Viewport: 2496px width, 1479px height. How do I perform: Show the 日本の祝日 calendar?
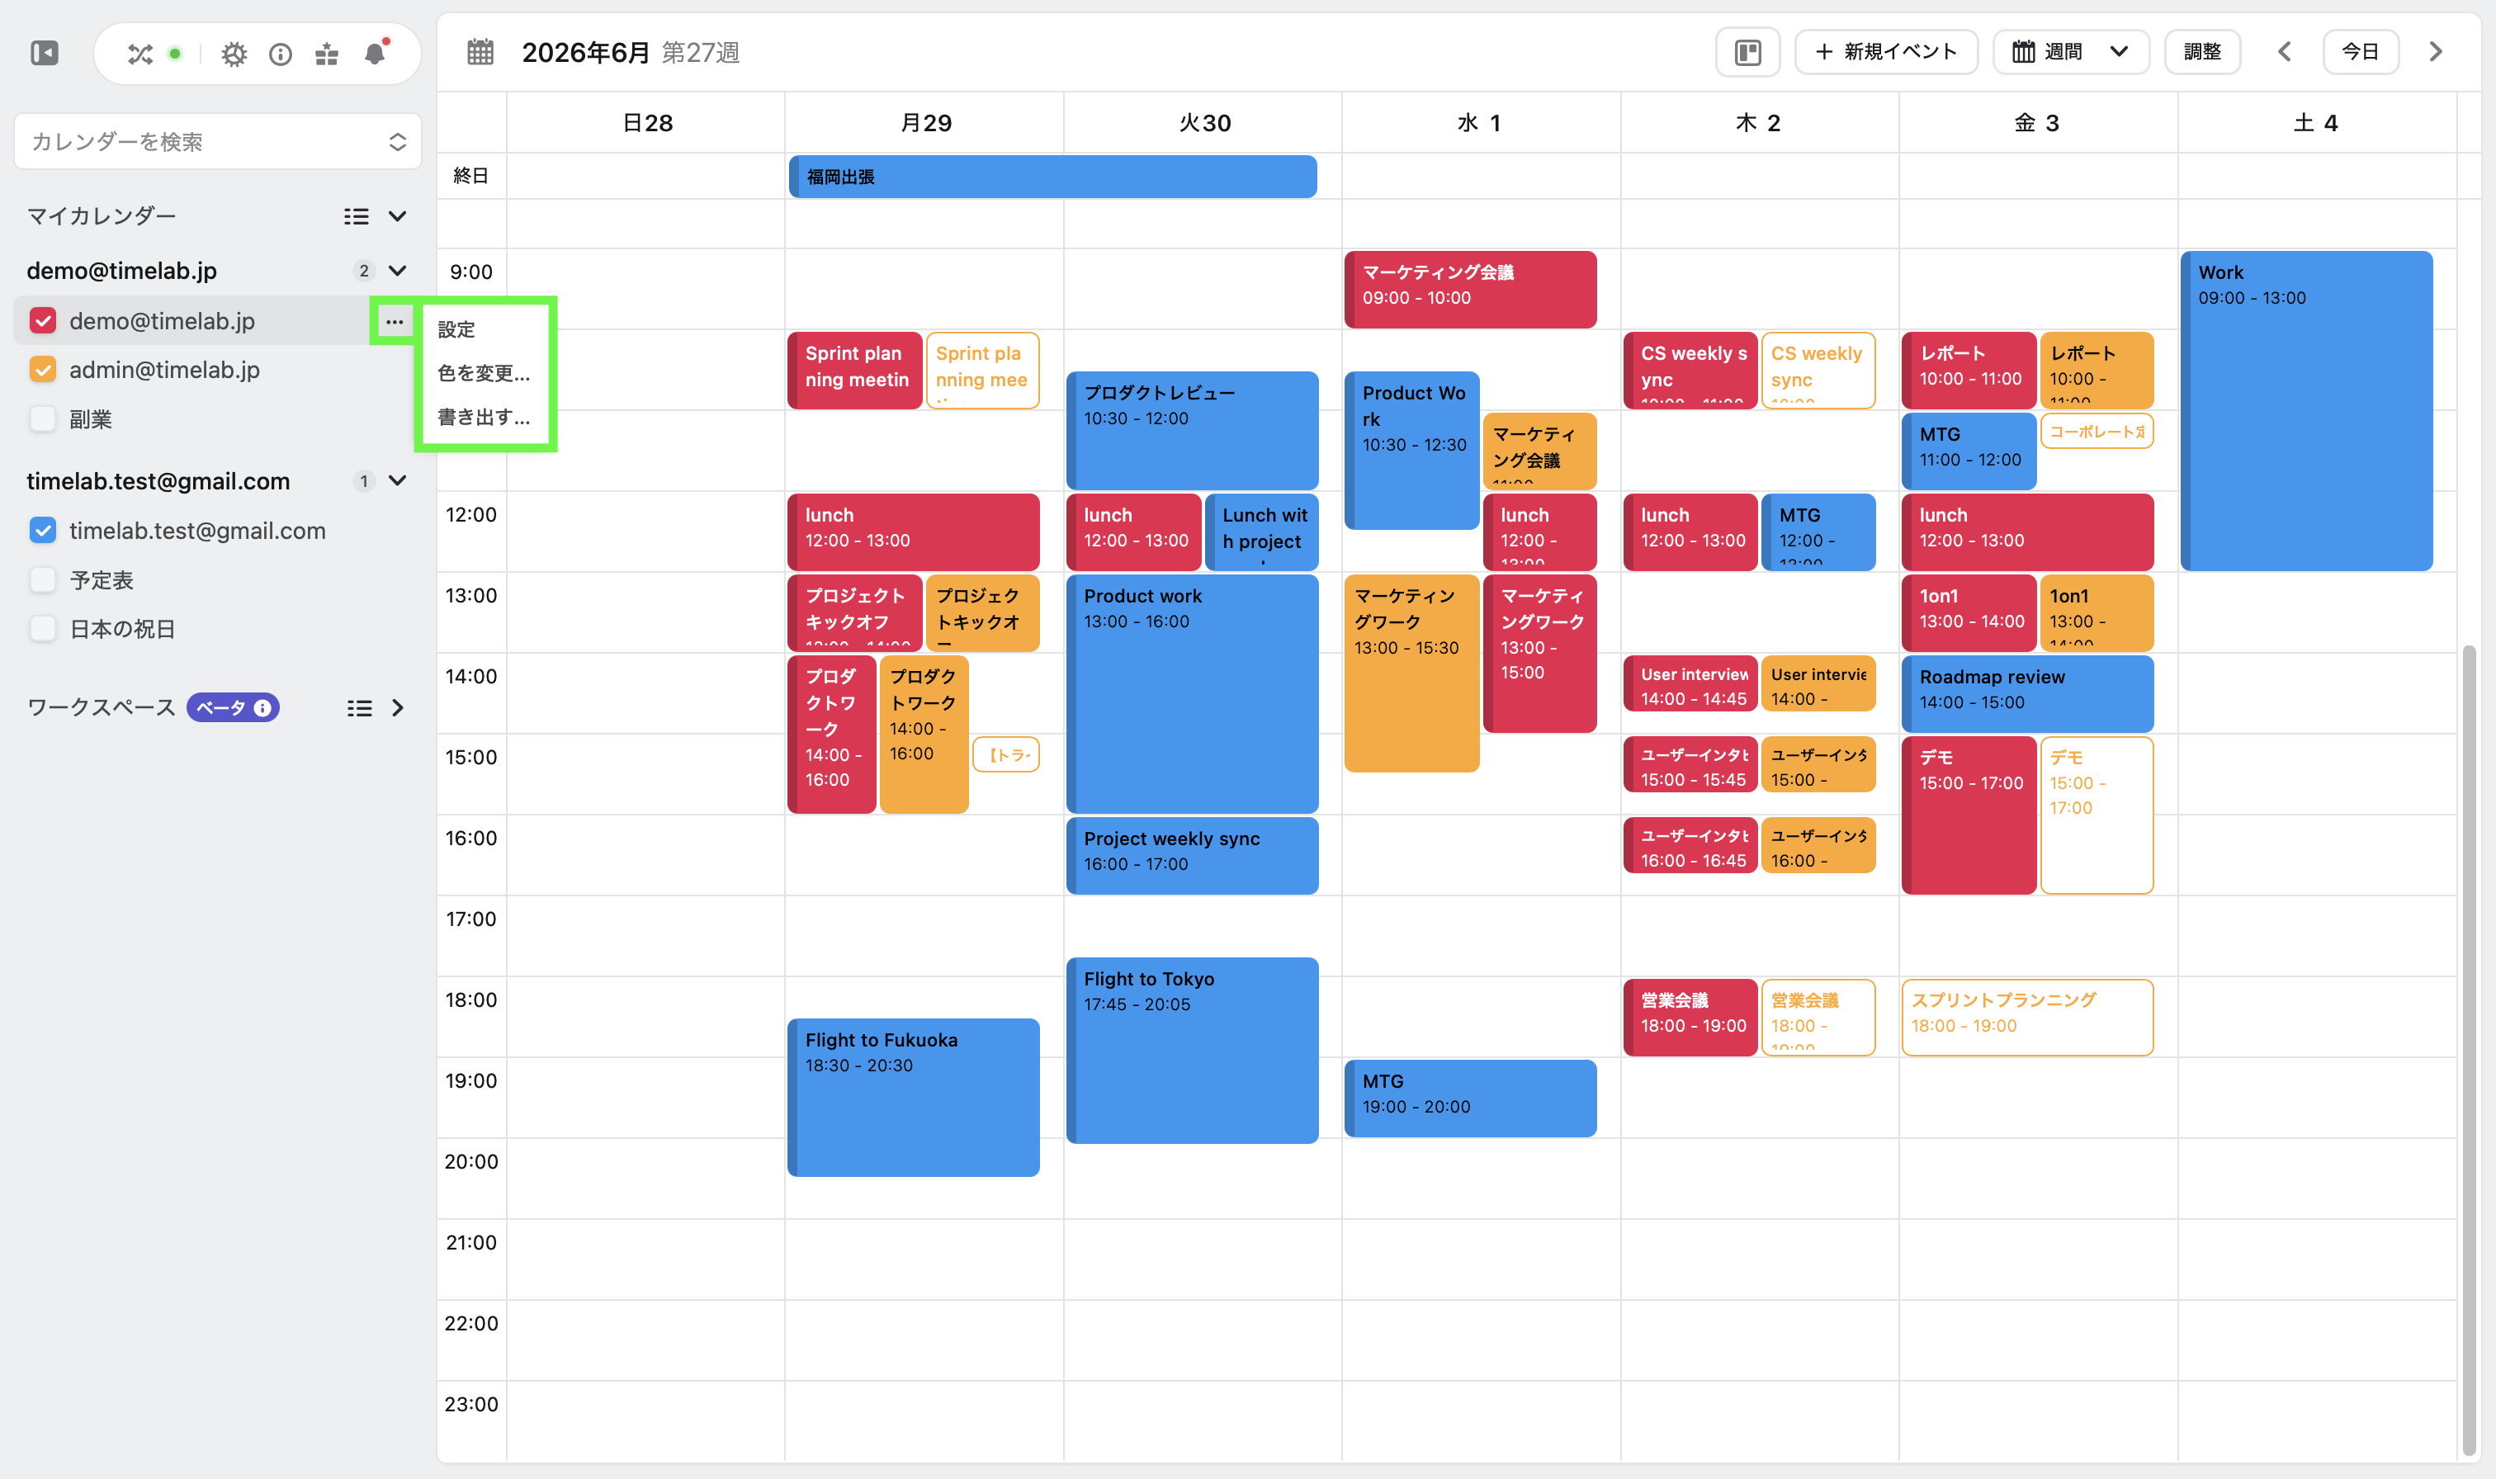pyautogui.click(x=43, y=629)
